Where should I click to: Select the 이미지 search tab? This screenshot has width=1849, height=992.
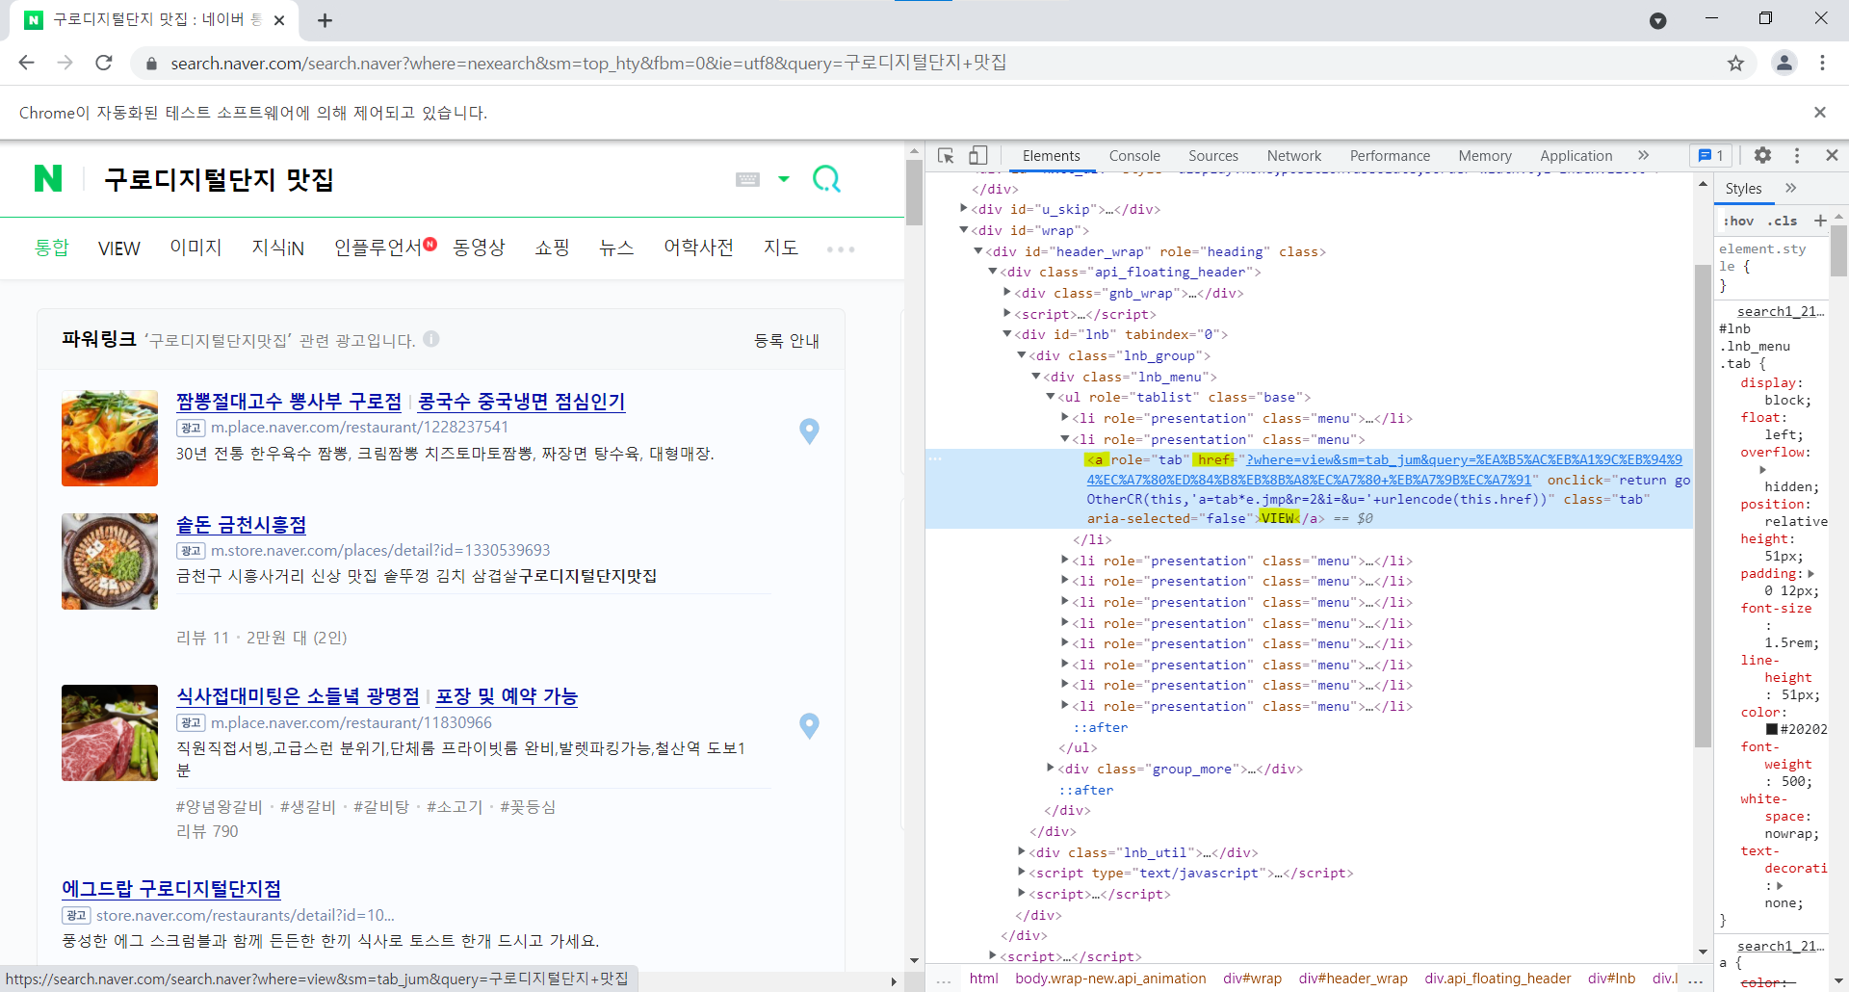tap(195, 248)
